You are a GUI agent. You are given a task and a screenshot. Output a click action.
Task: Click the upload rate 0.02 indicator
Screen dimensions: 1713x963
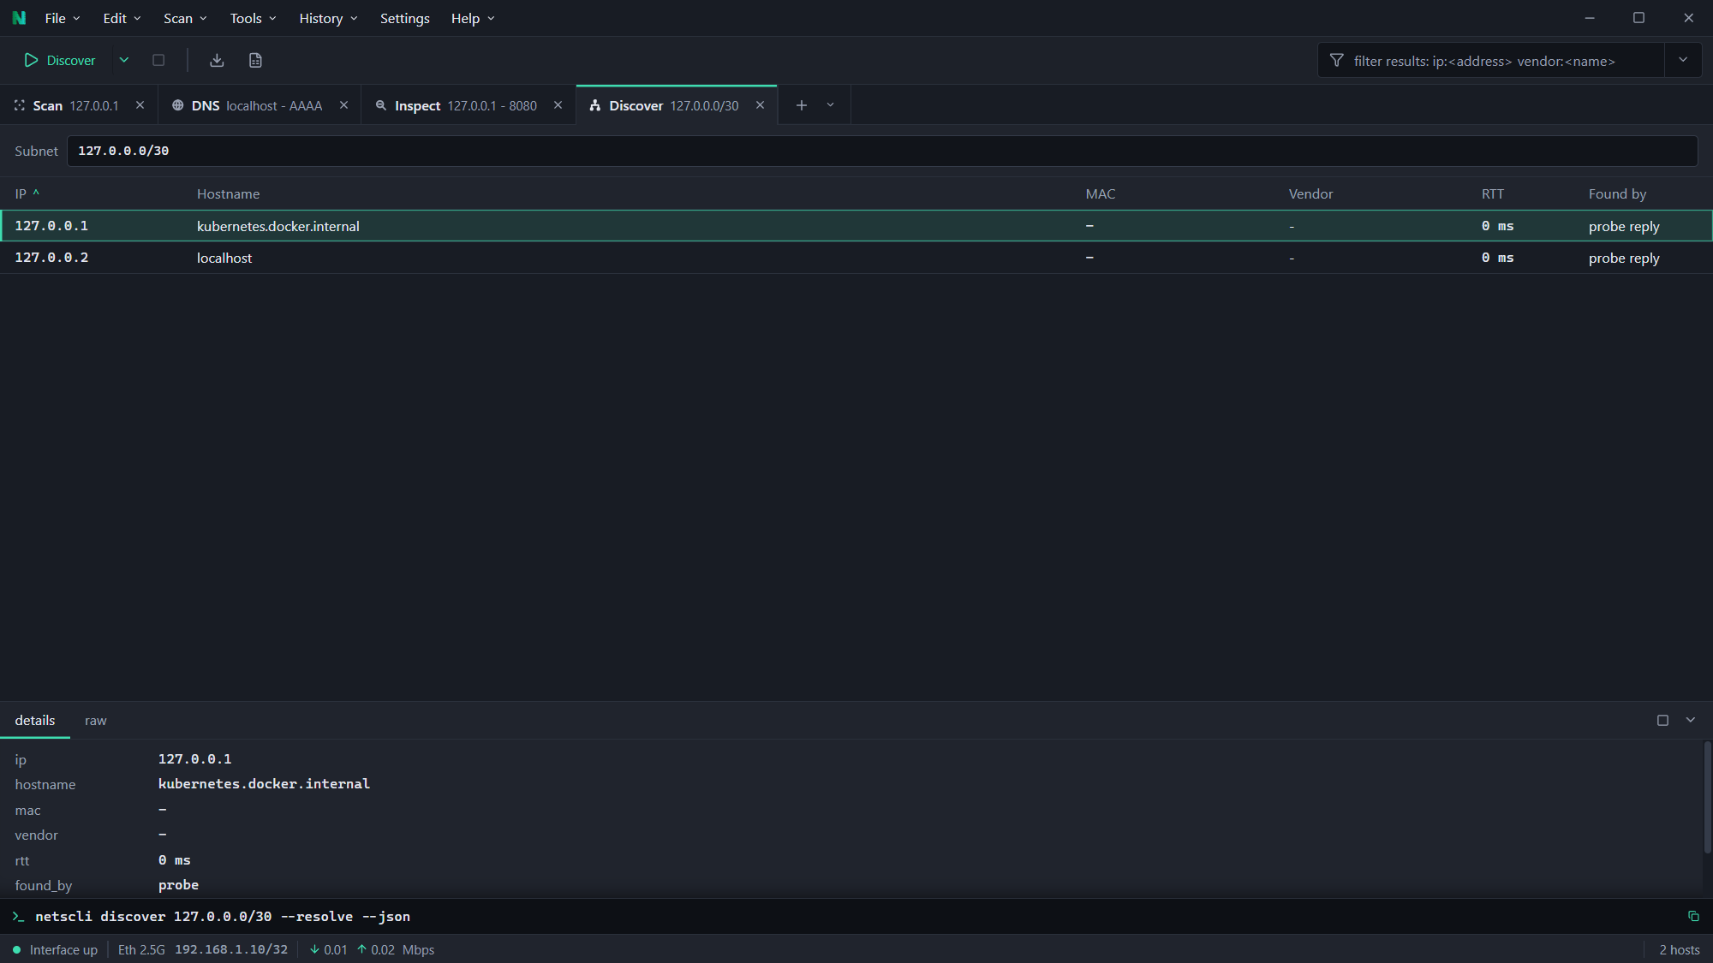point(376,949)
